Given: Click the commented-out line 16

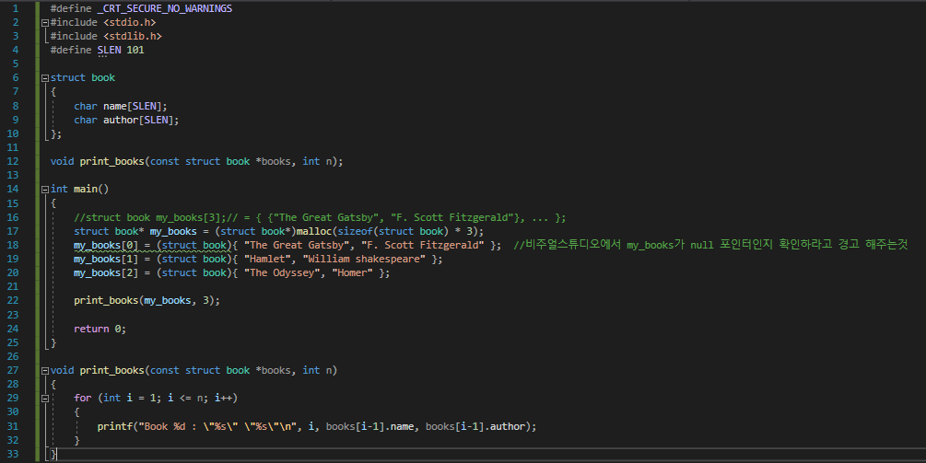Looking at the screenshot, I should [x=320, y=217].
